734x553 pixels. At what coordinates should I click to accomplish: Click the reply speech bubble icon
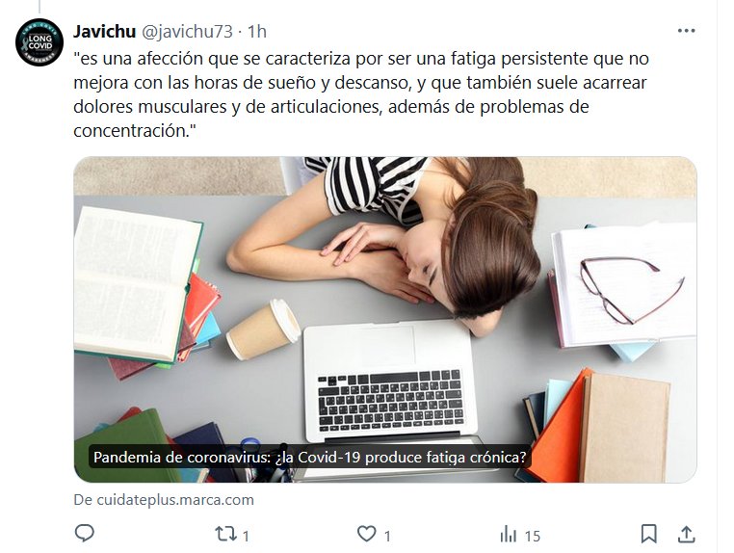[x=85, y=534]
